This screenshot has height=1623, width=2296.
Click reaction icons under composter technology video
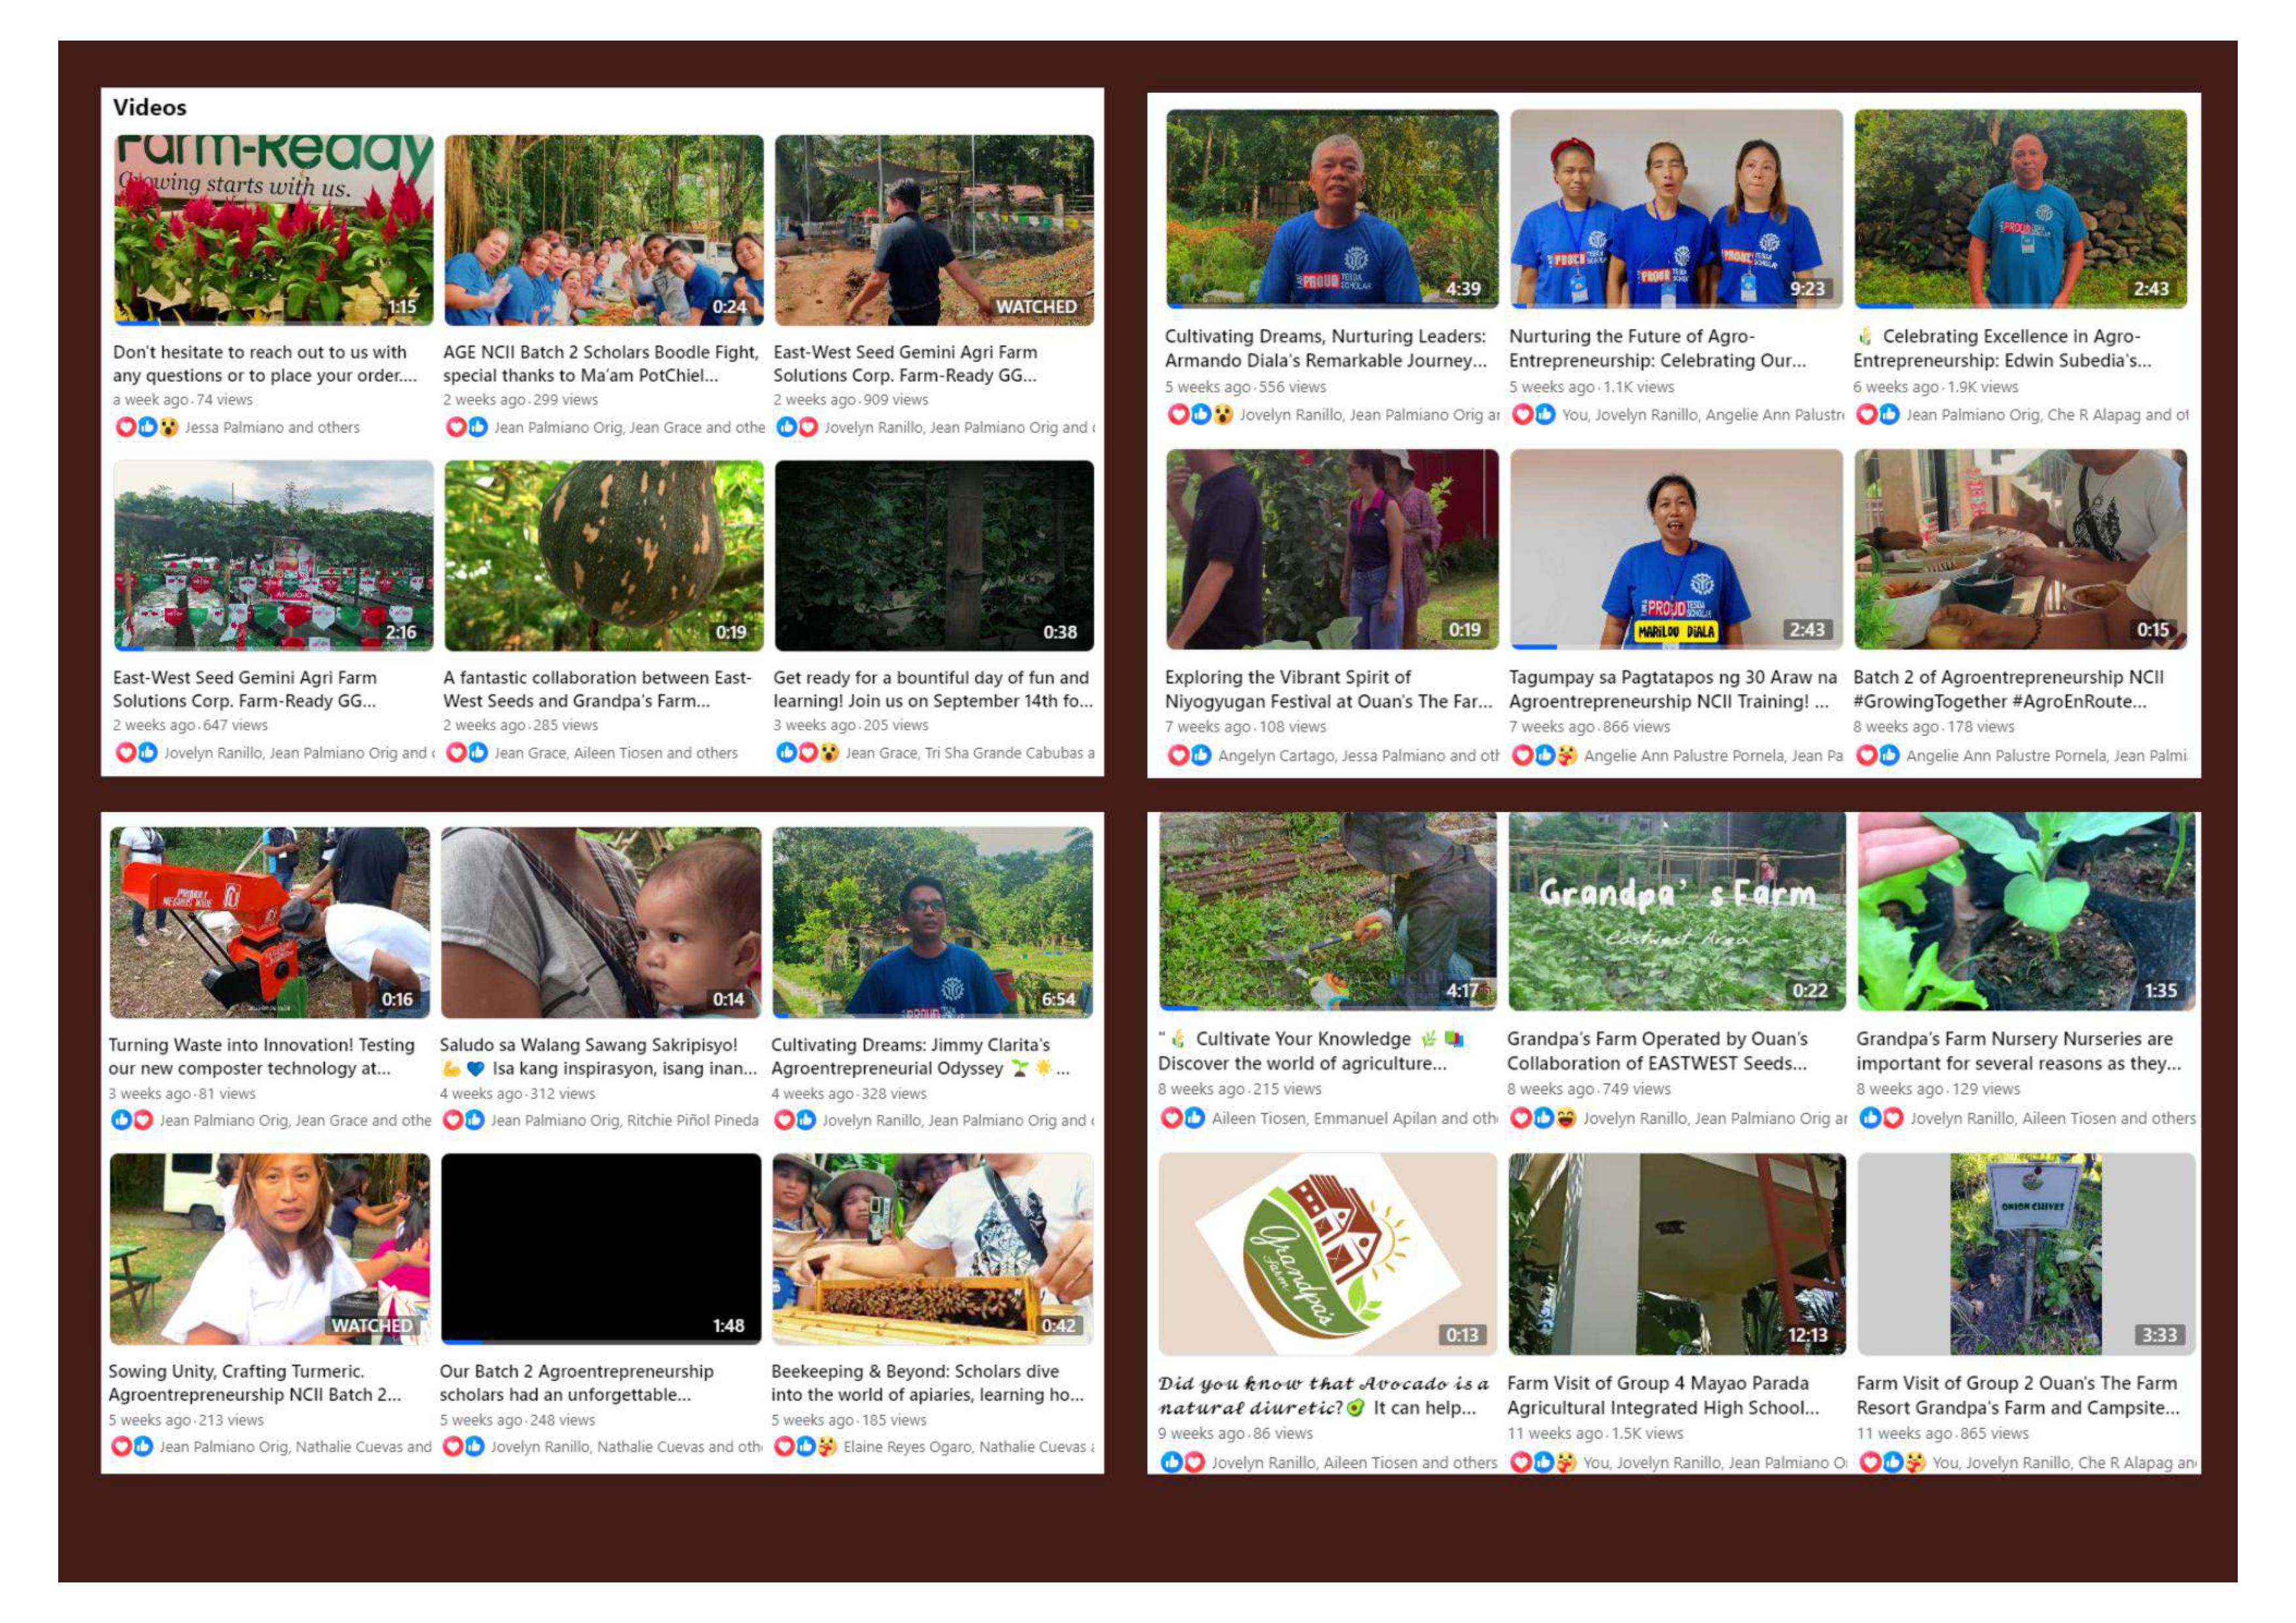click(132, 1120)
